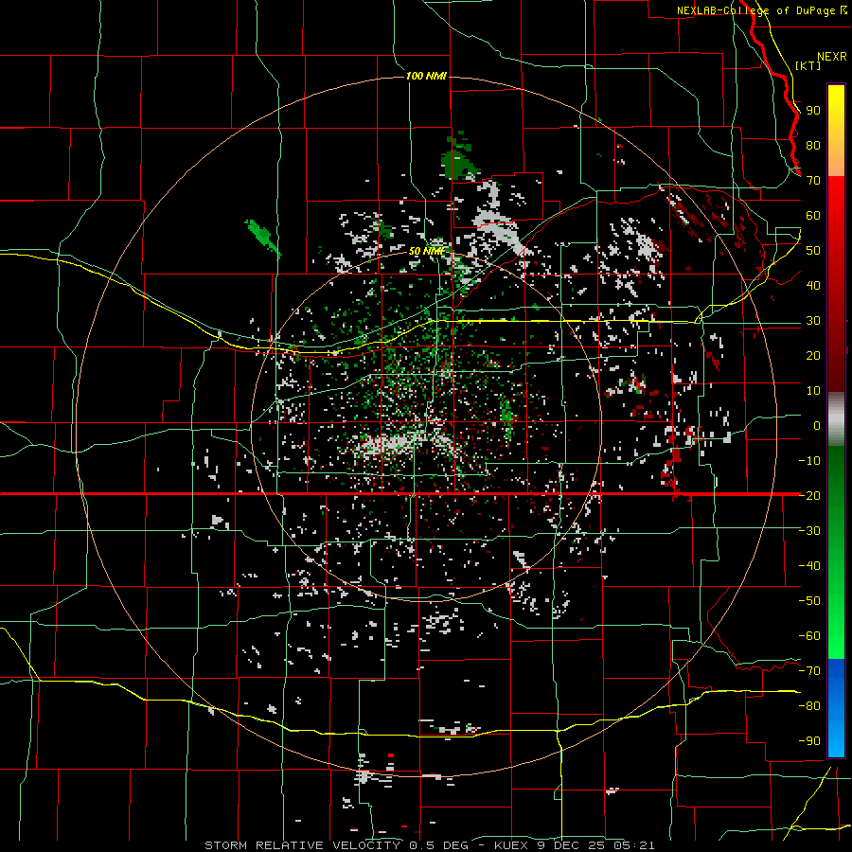This screenshot has width=852, height=852.
Task: Select the 80 value on velocity scale
Action: coord(813,146)
